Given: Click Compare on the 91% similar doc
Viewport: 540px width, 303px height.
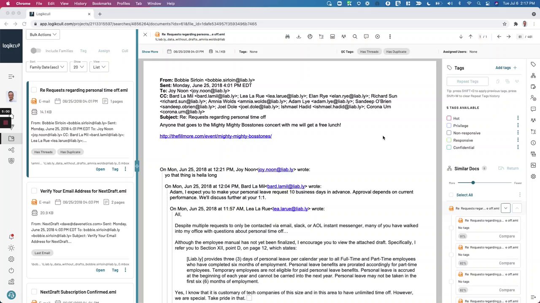Looking at the screenshot, I should coord(507,236).
